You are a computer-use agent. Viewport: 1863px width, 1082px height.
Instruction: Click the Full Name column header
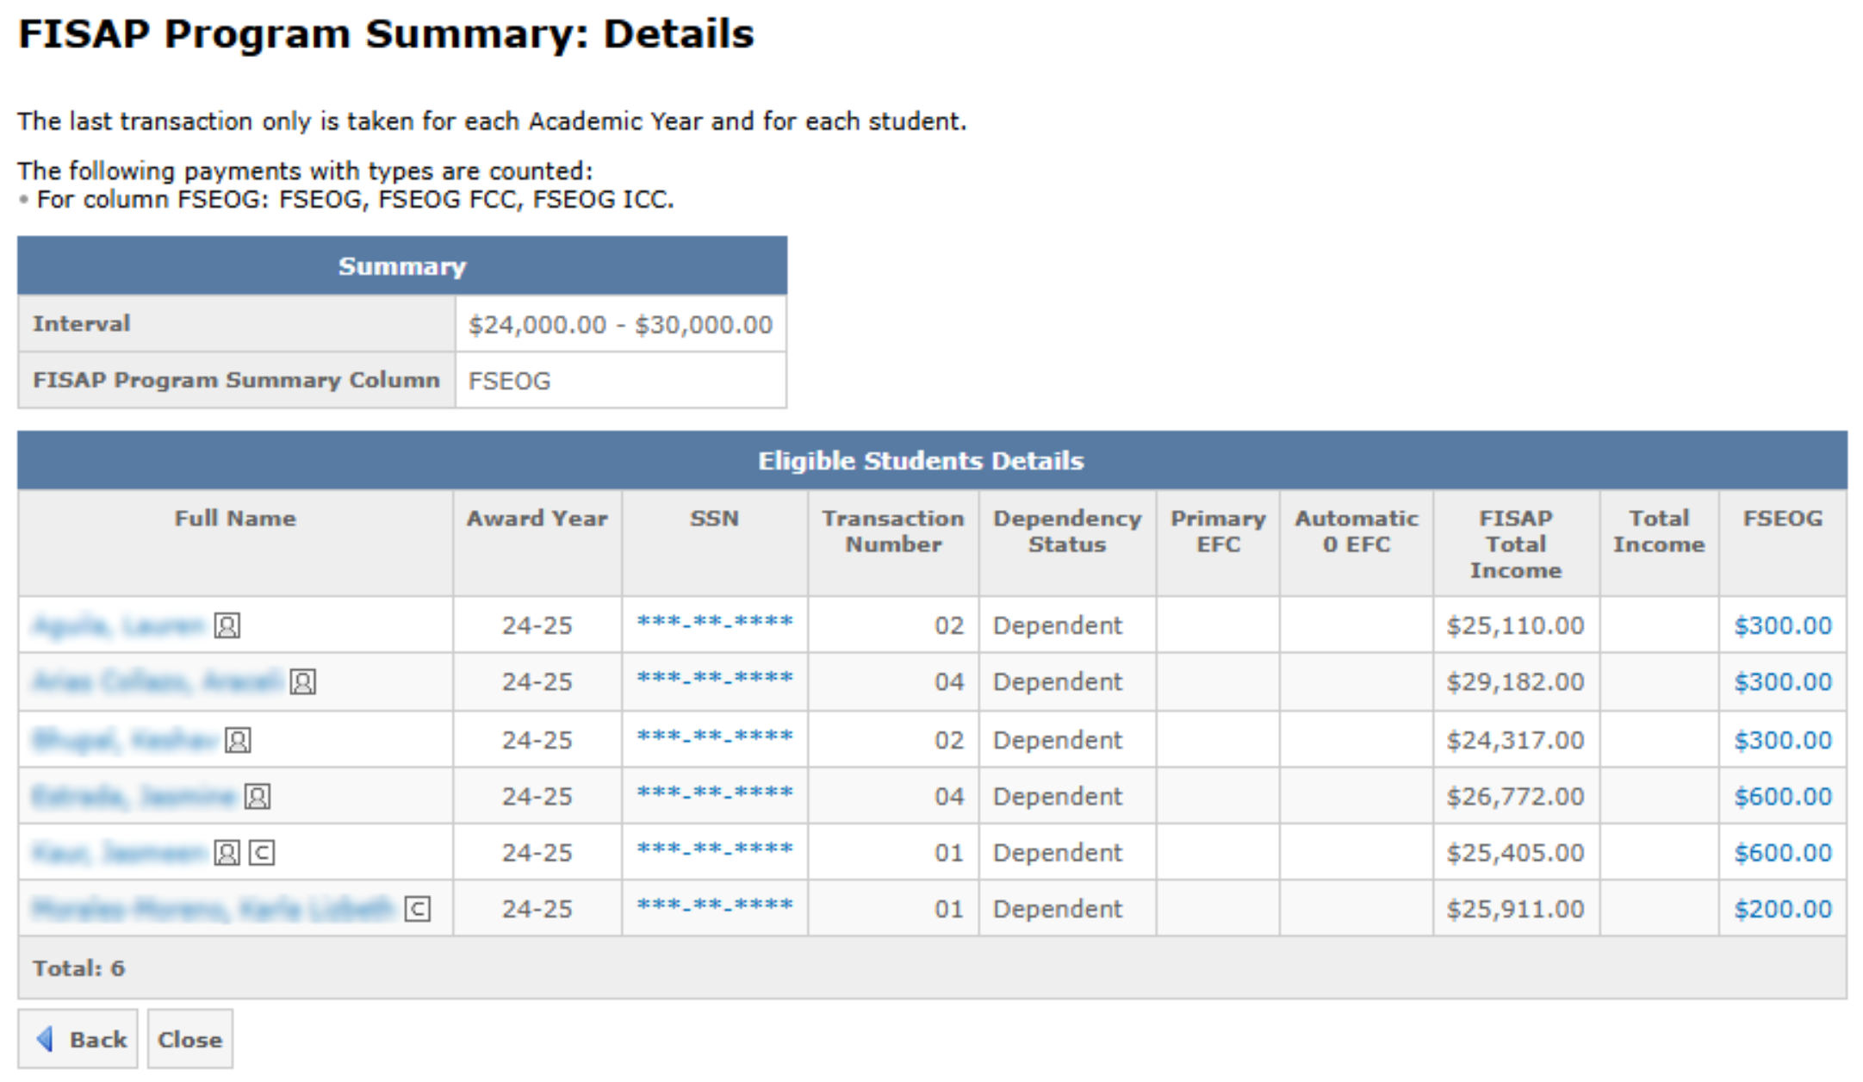tap(234, 519)
